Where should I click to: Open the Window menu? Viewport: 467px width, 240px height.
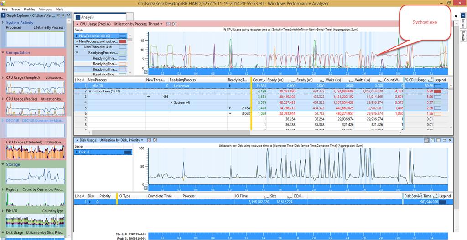(x=46, y=10)
